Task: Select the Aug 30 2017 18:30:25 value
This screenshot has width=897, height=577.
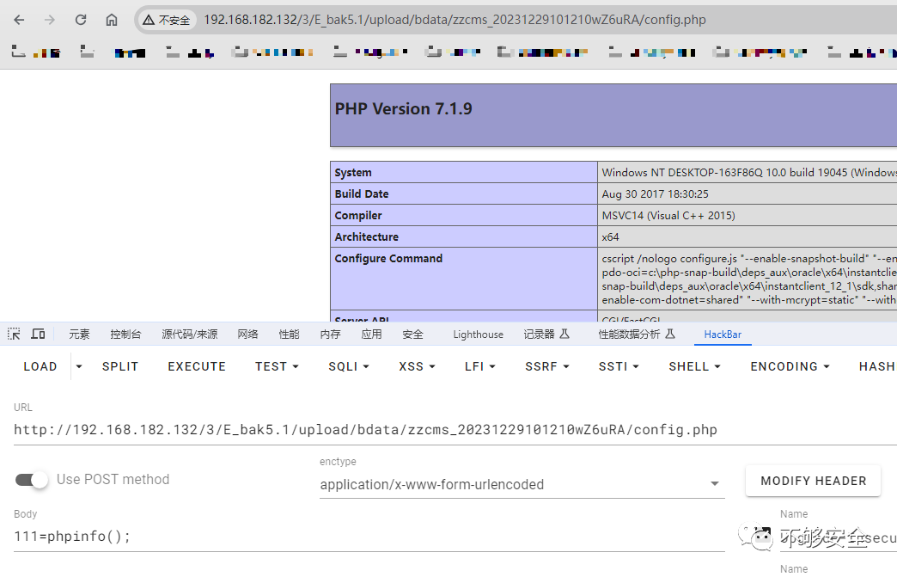Action: [x=655, y=194]
